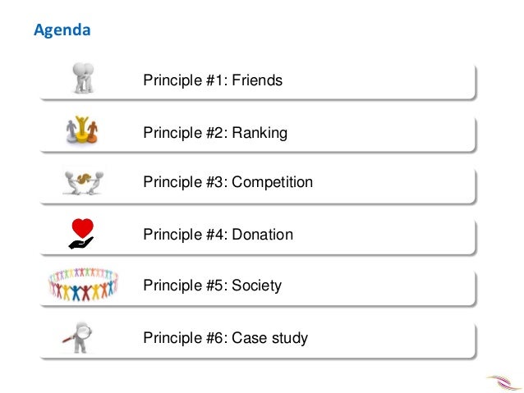Click the word Friends in first bar
The width and height of the screenshot is (524, 393).
tap(257, 80)
